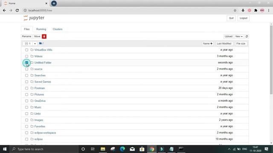Click the Upload button
The image size is (273, 153).
(x=229, y=37)
